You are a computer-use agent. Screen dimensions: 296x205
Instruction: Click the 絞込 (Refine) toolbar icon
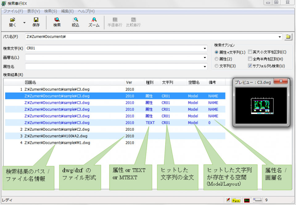(76, 22)
